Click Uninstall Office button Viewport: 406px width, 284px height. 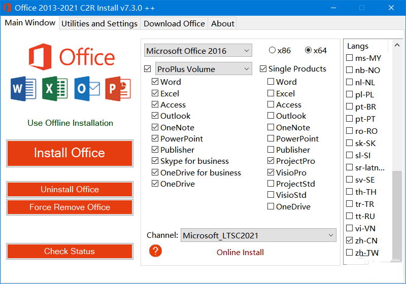pos(70,189)
